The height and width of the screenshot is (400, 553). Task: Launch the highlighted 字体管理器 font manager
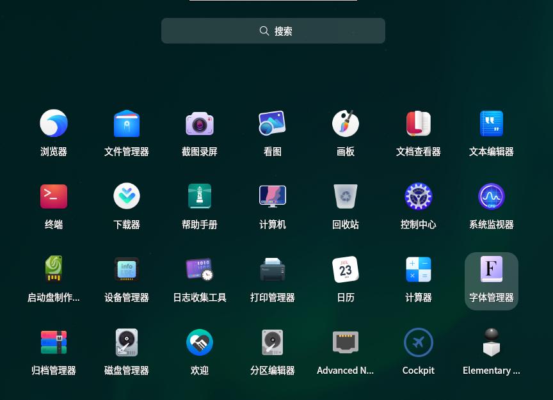click(492, 269)
